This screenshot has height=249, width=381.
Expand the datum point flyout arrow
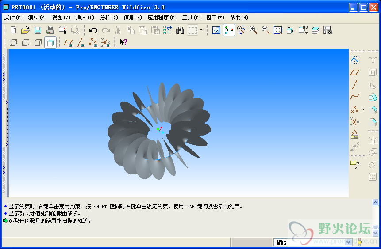[x=363, y=109]
